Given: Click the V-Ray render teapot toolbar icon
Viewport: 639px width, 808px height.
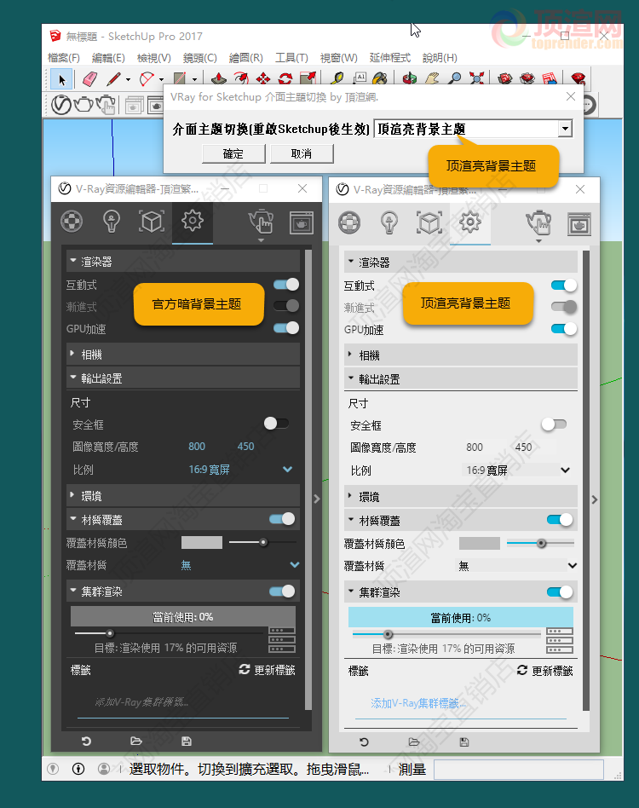Looking at the screenshot, I should click(x=83, y=105).
